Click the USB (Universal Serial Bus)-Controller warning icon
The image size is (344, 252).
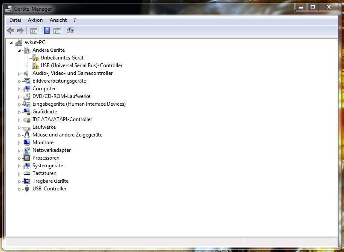[x=35, y=65]
